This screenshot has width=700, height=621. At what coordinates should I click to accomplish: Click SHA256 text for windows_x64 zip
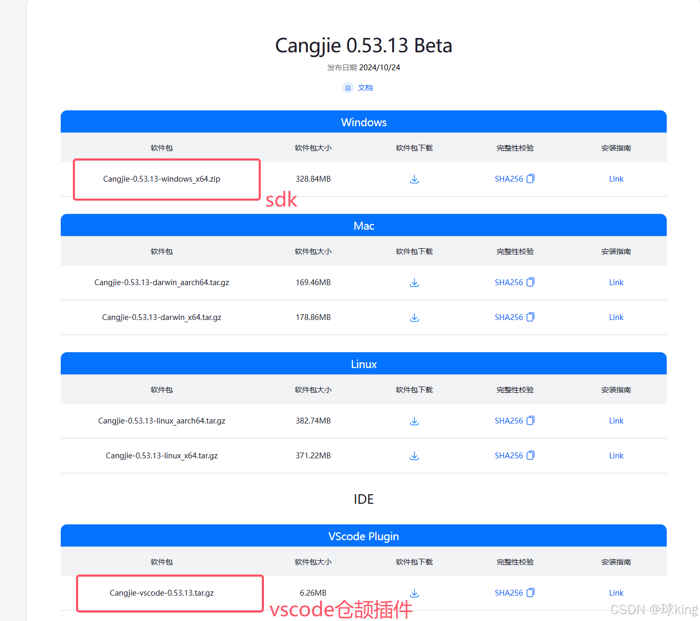(x=509, y=179)
